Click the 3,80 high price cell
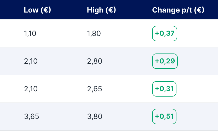The height and width of the screenshot is (131, 218). (94, 116)
